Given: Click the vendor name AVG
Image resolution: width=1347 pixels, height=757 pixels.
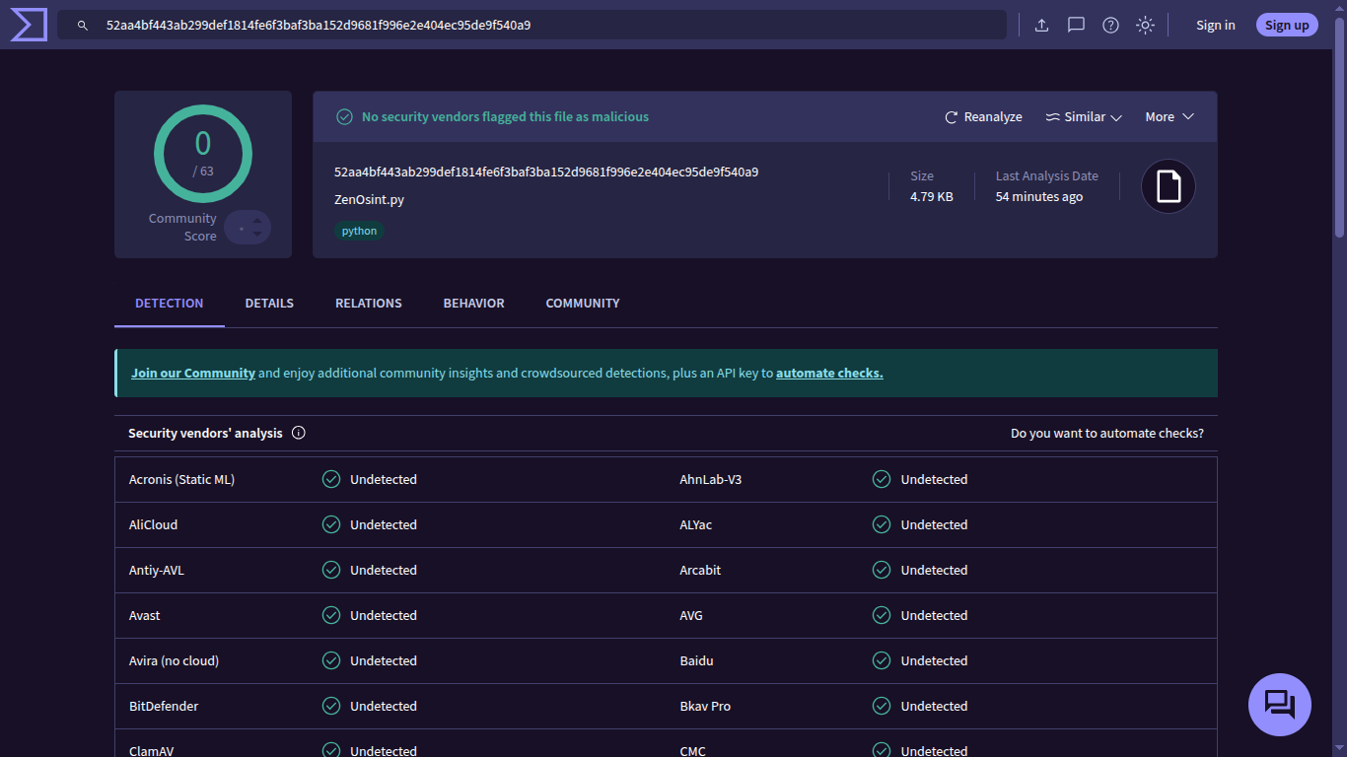Looking at the screenshot, I should (x=691, y=615).
